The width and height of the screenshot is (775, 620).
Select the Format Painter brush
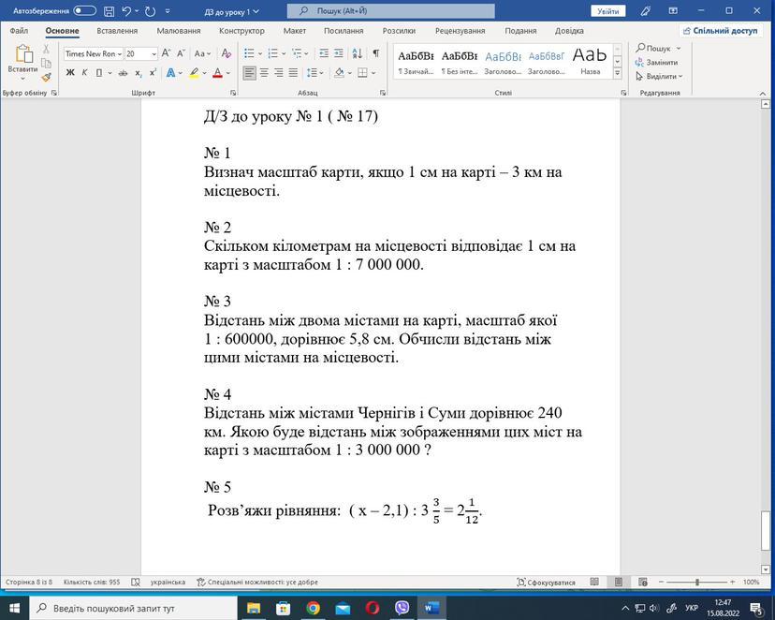(x=46, y=77)
